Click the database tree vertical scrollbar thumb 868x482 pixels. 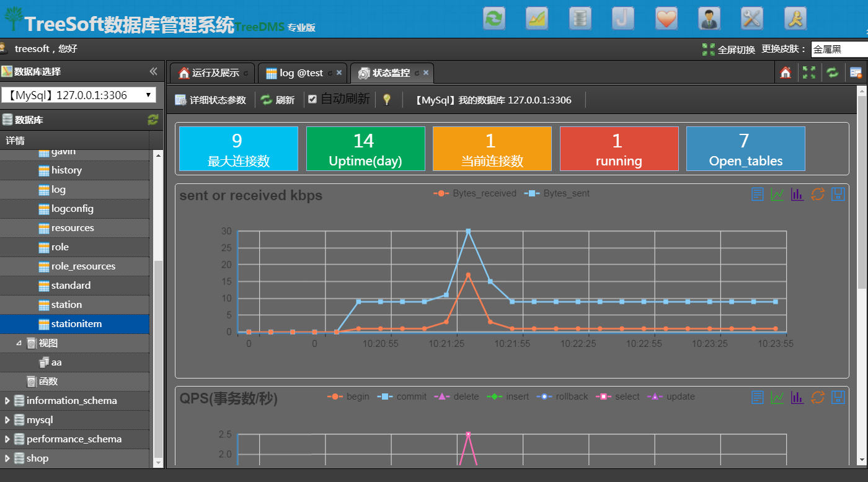coord(158,359)
